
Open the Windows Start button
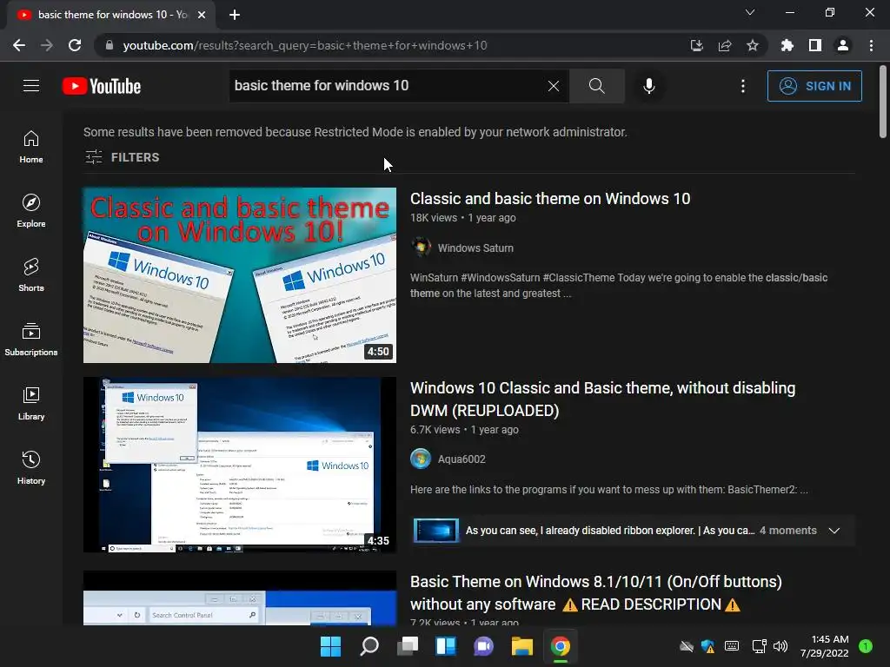point(330,646)
